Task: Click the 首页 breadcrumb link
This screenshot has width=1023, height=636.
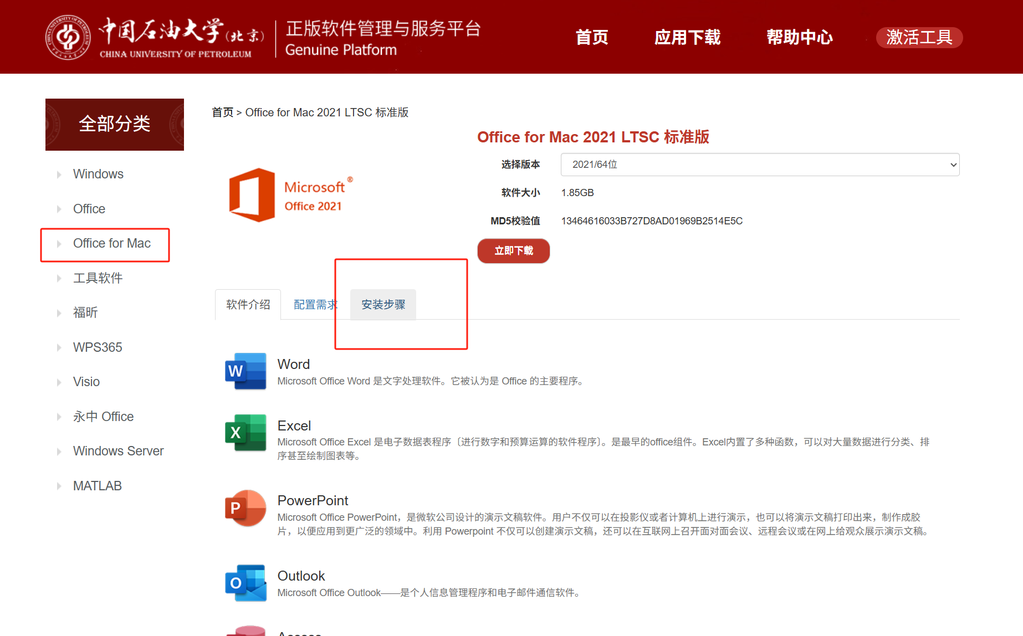Action: [223, 112]
